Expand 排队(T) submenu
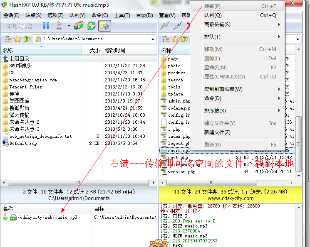This screenshot has width=310, height=247. pyautogui.click(x=238, y=37)
